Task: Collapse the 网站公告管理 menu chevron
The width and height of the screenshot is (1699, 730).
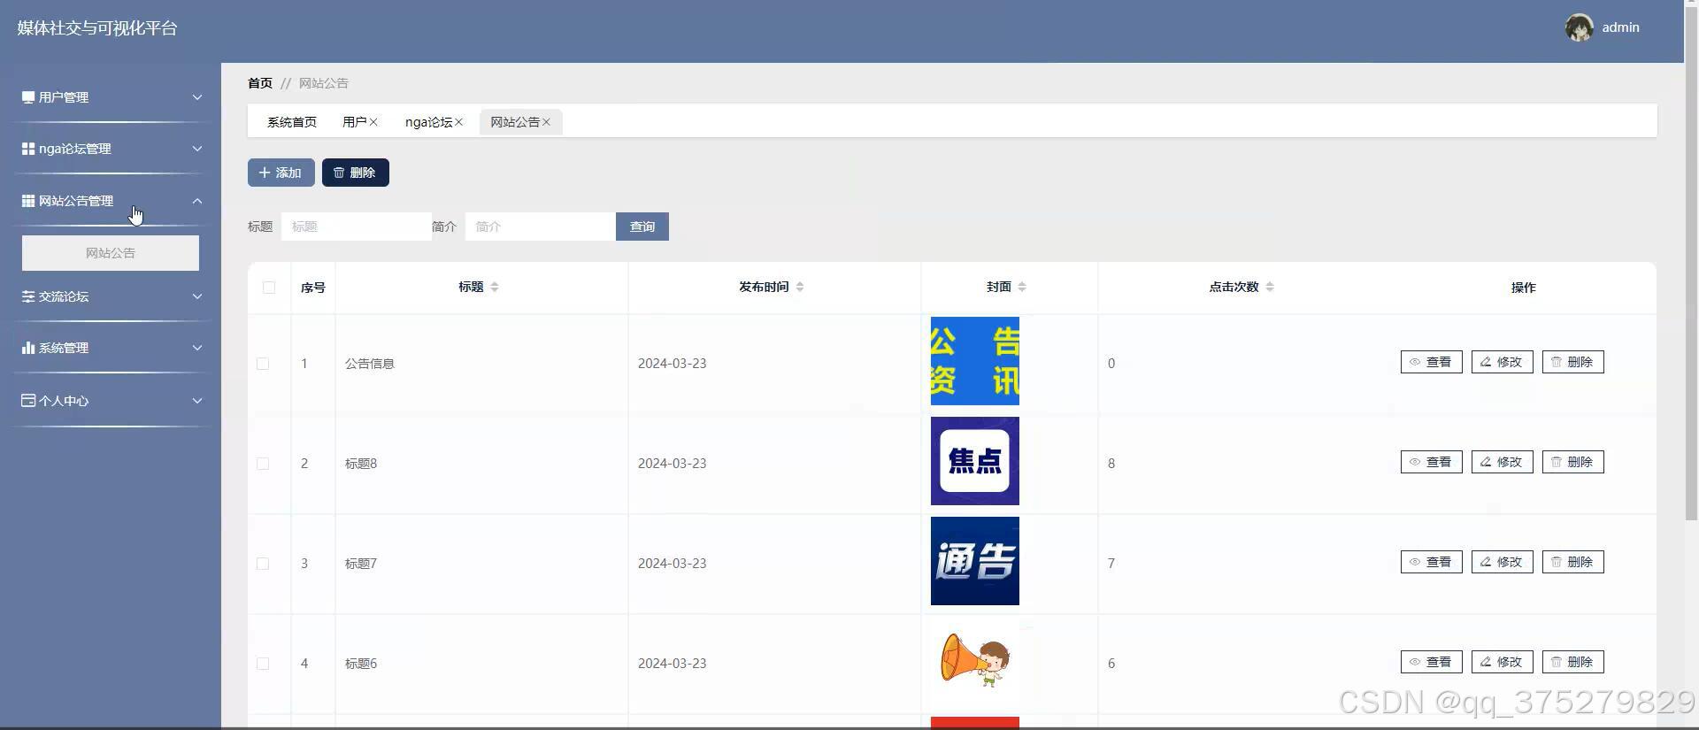Action: pyautogui.click(x=197, y=201)
